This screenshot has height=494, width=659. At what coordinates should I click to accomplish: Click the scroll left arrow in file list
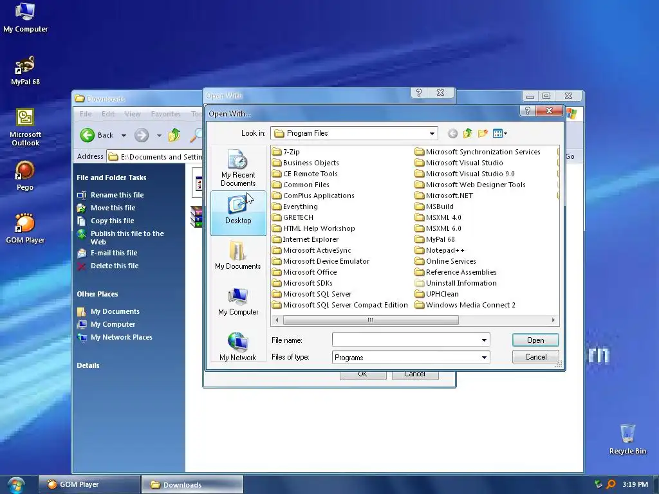[x=277, y=320]
